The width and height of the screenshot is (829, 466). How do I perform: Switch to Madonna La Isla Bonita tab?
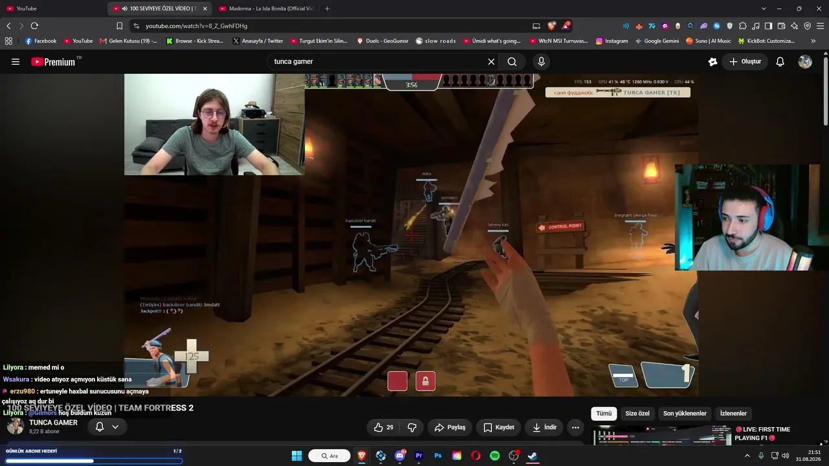pos(266,8)
